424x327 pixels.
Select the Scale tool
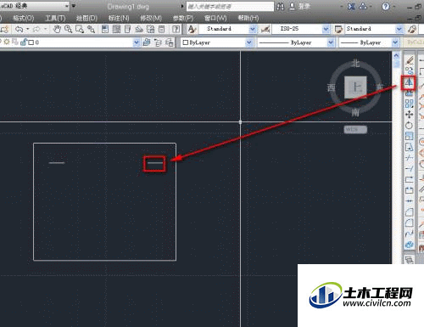(x=409, y=136)
